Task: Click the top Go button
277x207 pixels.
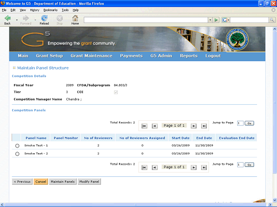Action: point(249,123)
